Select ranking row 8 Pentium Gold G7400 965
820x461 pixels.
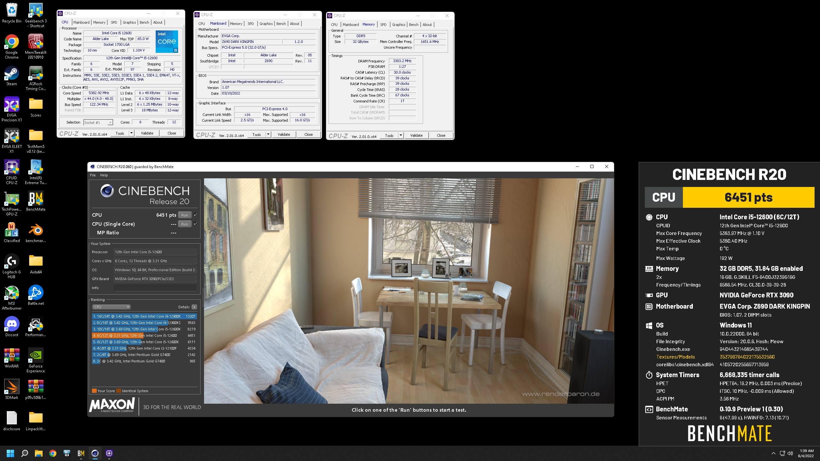coord(144,361)
